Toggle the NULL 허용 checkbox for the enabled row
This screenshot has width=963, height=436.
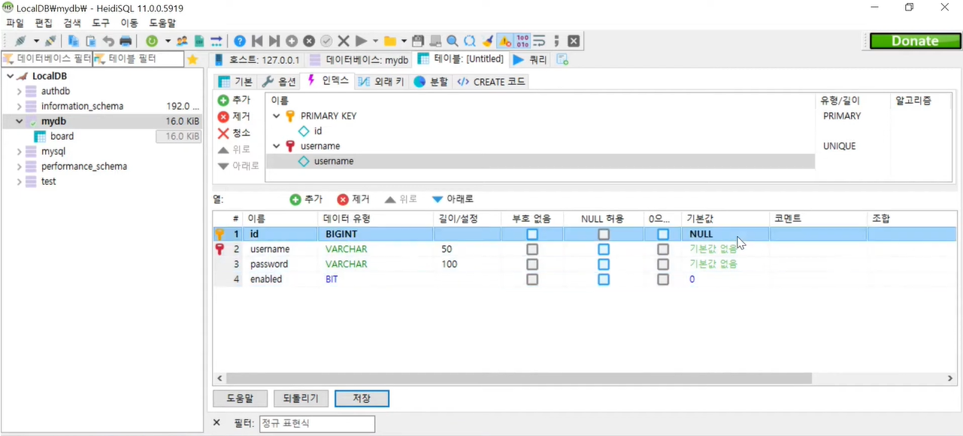(604, 279)
